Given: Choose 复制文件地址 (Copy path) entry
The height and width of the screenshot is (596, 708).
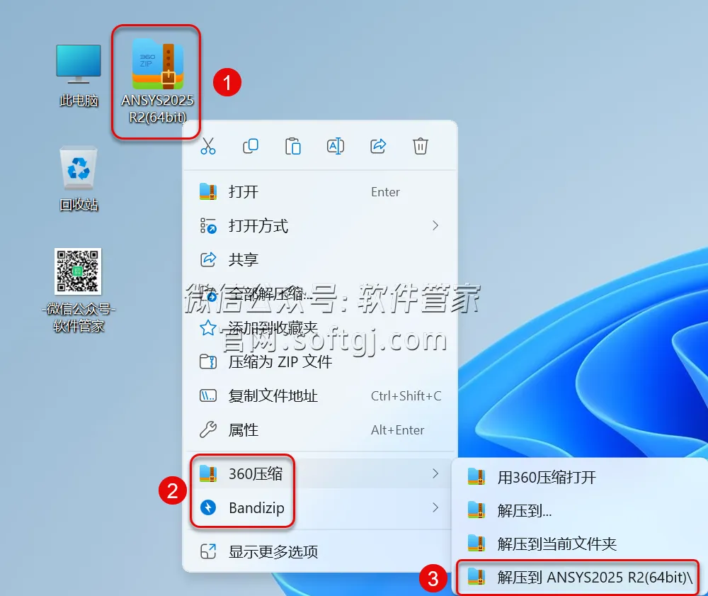Looking at the screenshot, I should pos(320,396).
